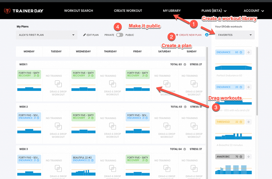Open My Library from the navigation bar
Viewport: 272px width, 179px height.
[172, 11]
